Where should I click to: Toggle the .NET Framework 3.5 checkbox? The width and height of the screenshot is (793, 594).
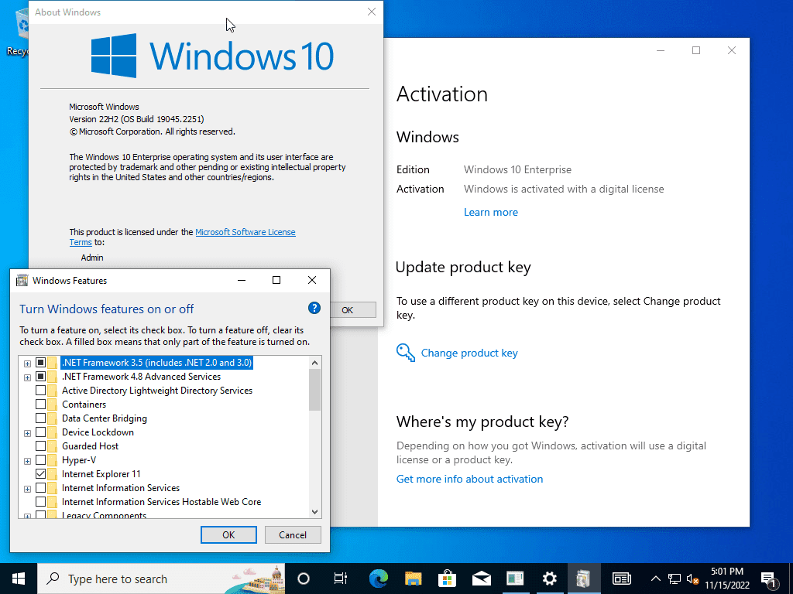(x=40, y=363)
